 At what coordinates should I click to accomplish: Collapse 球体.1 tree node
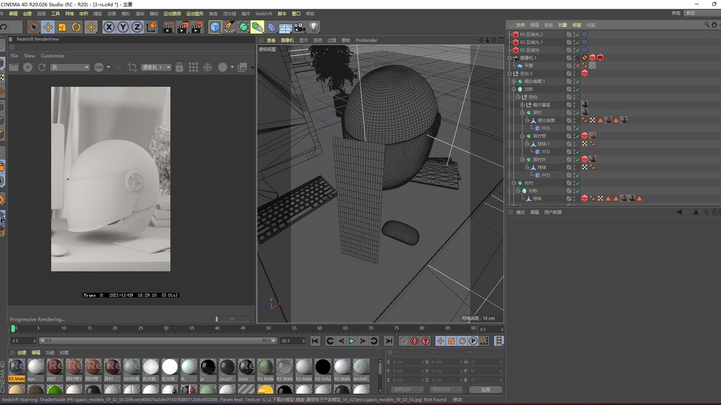(x=527, y=144)
